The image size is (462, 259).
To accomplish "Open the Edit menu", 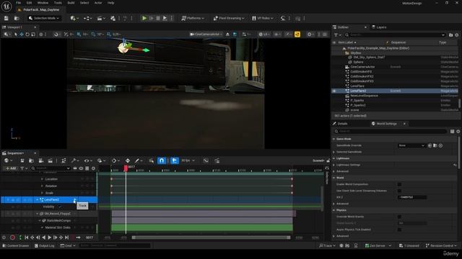I will 29,3.
